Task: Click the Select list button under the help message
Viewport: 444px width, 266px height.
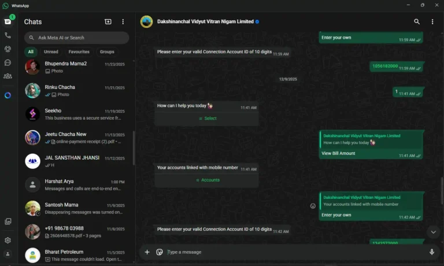Action: (207, 119)
